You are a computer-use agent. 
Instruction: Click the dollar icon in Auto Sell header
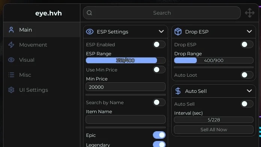pos(178,91)
